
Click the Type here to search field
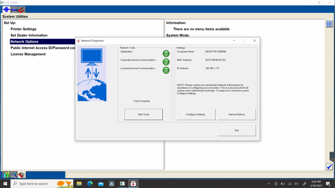point(39,183)
